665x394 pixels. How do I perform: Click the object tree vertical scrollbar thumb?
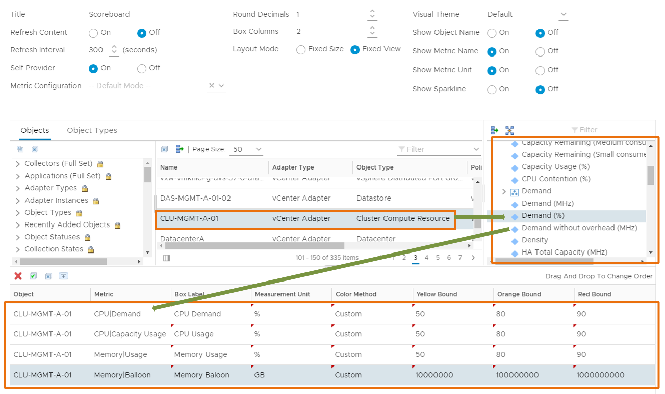(147, 175)
